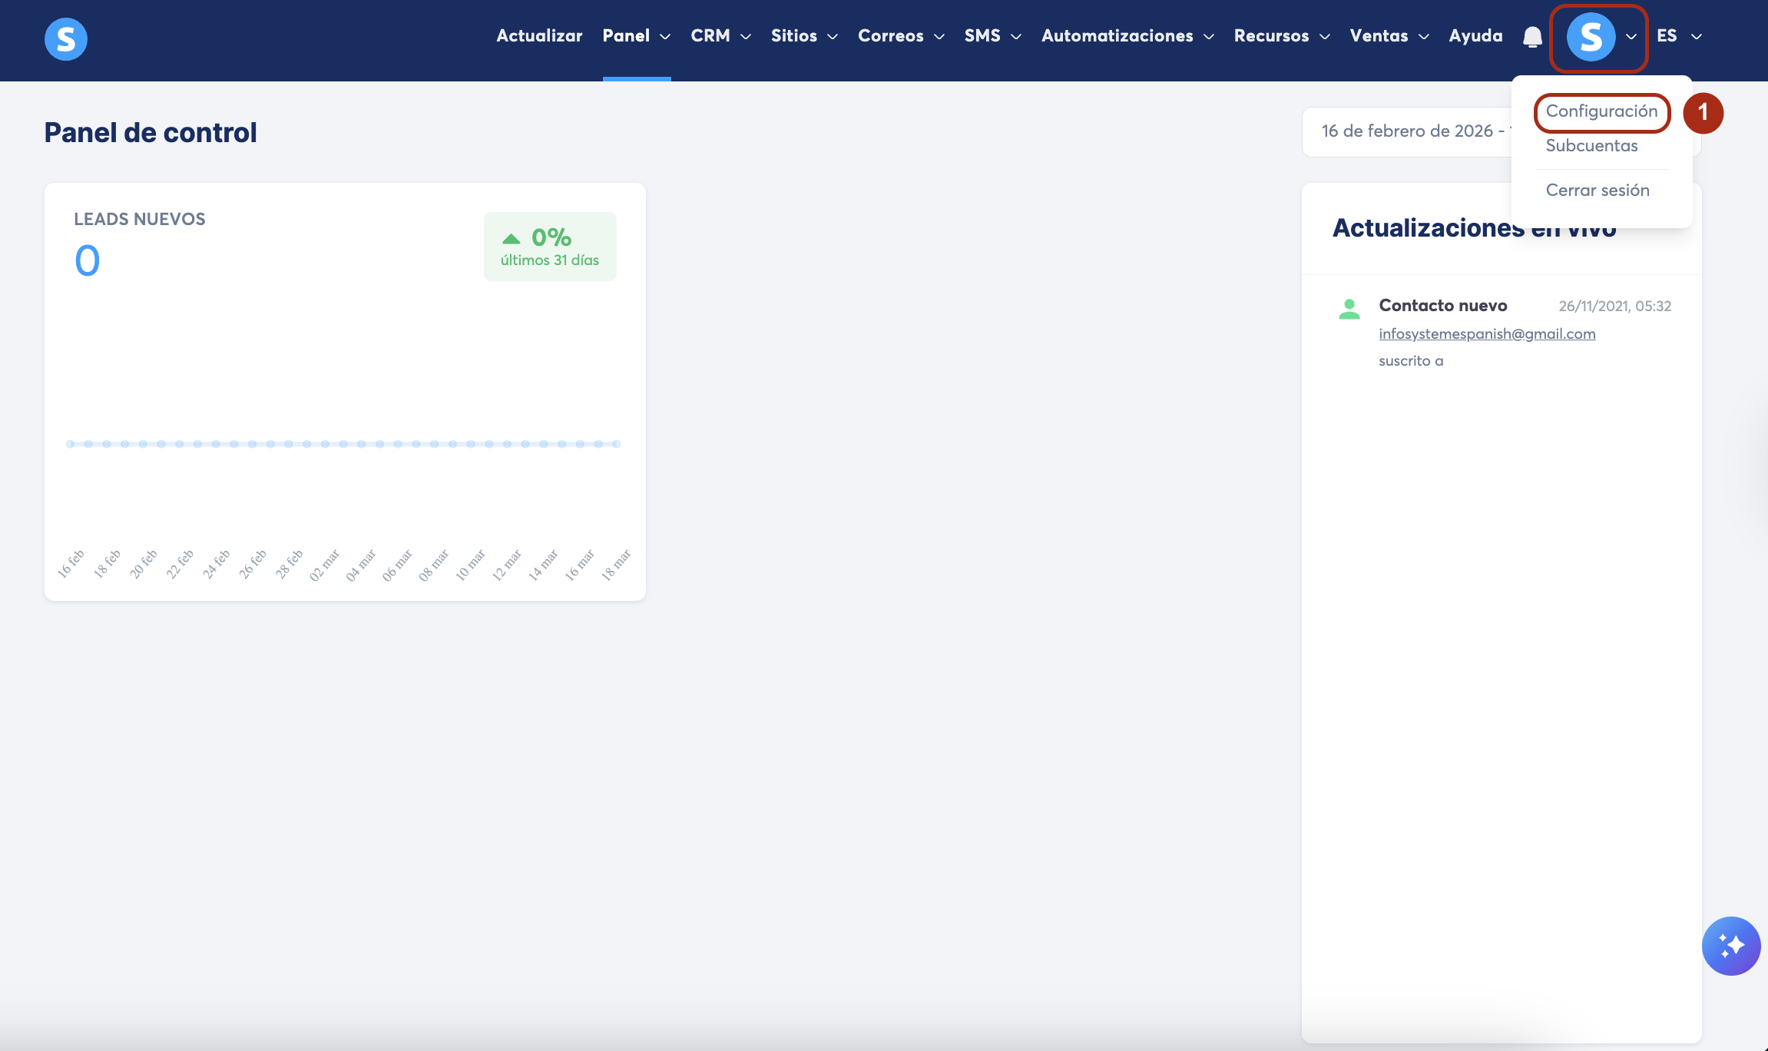Open the AI assistant sparkle button
This screenshot has width=1768, height=1051.
click(x=1730, y=946)
